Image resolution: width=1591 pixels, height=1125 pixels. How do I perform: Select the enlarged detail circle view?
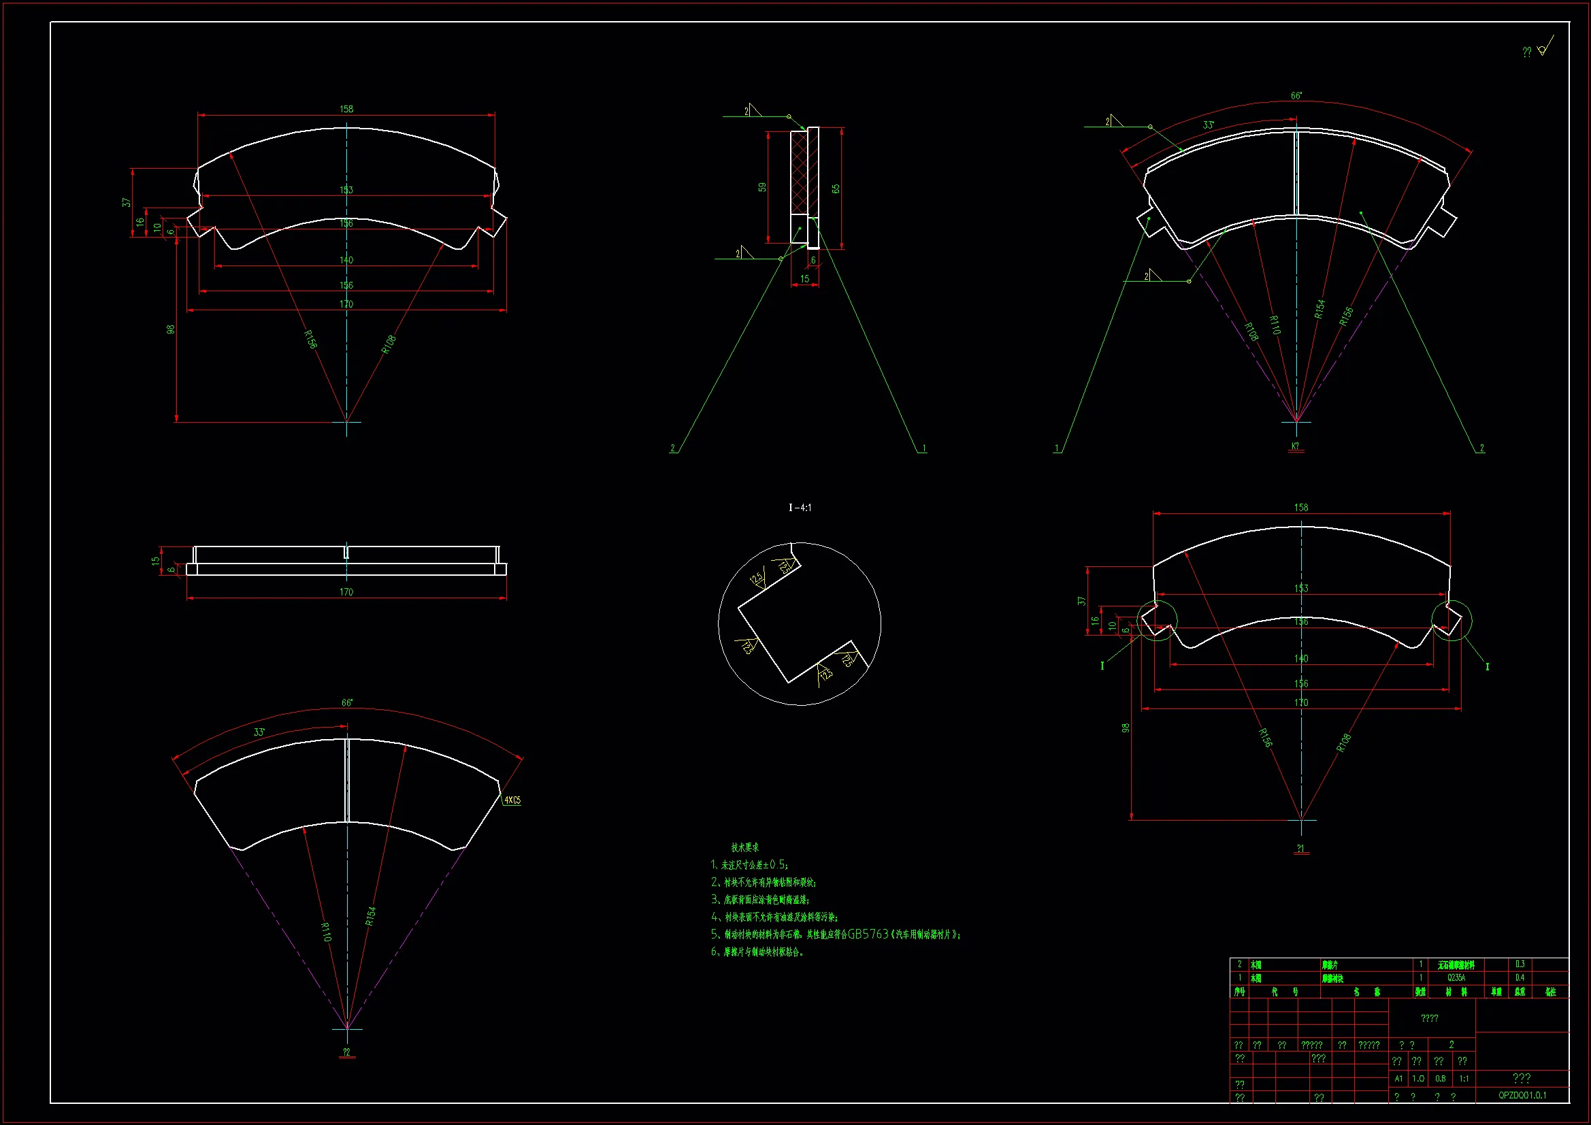800,624
